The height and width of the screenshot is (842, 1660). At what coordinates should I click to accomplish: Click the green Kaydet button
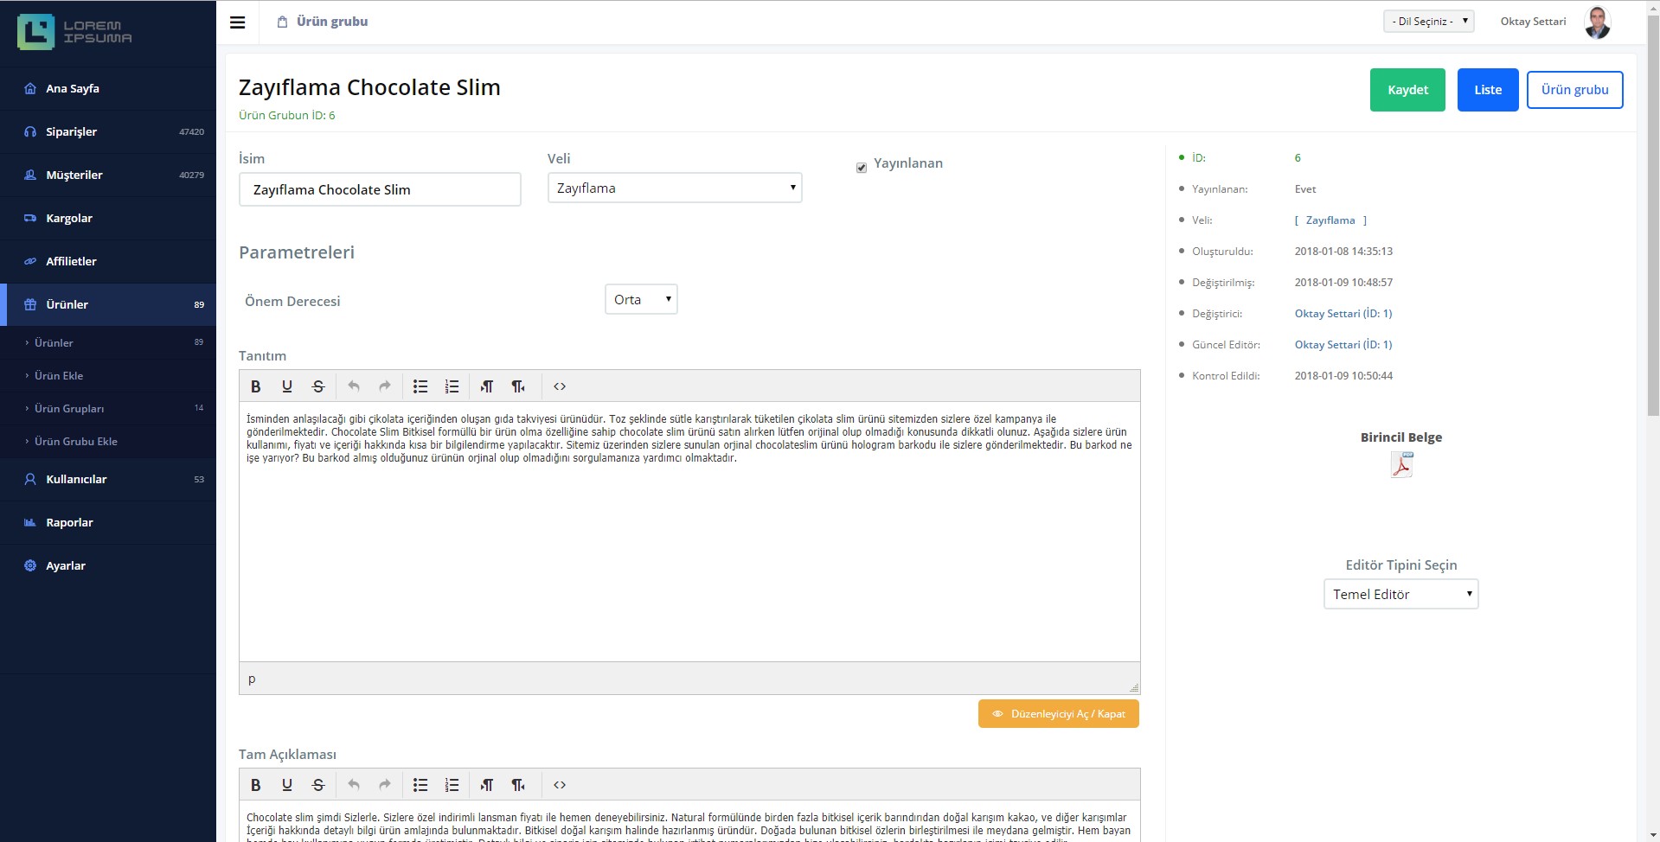click(x=1407, y=90)
